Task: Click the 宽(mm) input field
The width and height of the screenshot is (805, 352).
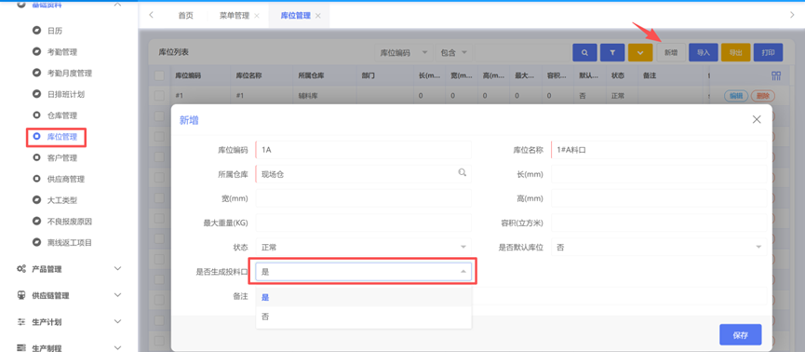Action: [x=364, y=198]
